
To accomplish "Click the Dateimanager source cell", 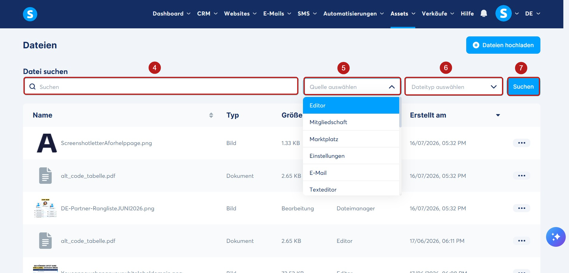I will tap(356, 208).
